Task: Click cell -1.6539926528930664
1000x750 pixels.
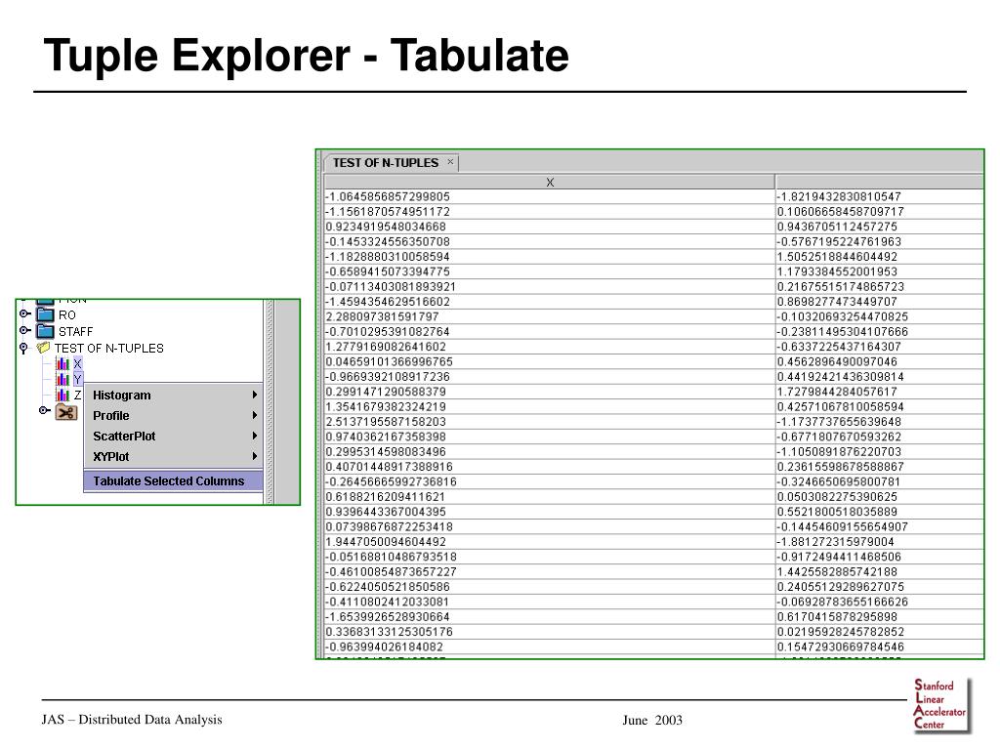Action: [x=550, y=617]
